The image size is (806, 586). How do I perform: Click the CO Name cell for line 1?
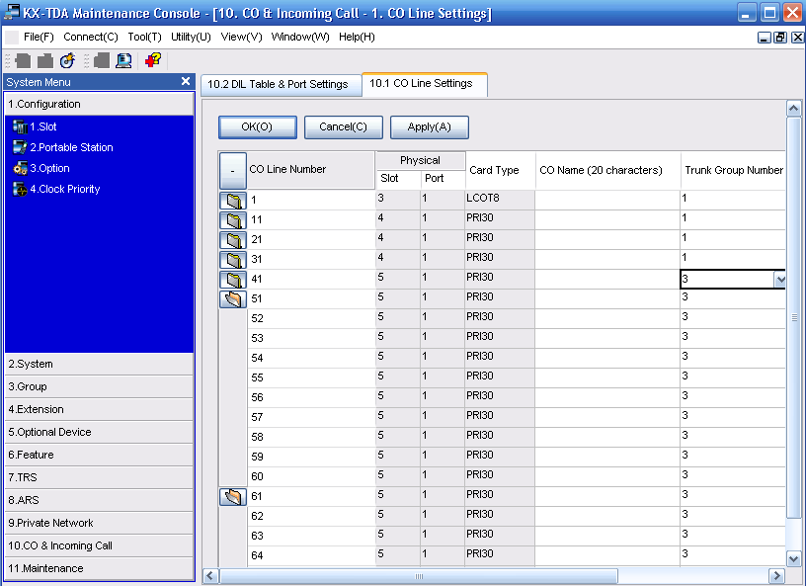607,200
